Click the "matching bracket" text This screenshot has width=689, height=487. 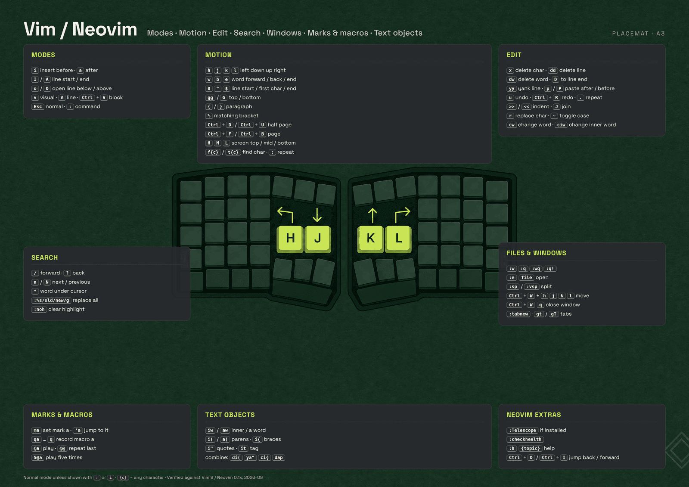(x=236, y=116)
